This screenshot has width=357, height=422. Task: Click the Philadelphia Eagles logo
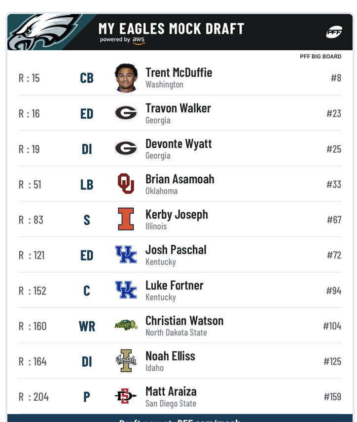pos(44,32)
